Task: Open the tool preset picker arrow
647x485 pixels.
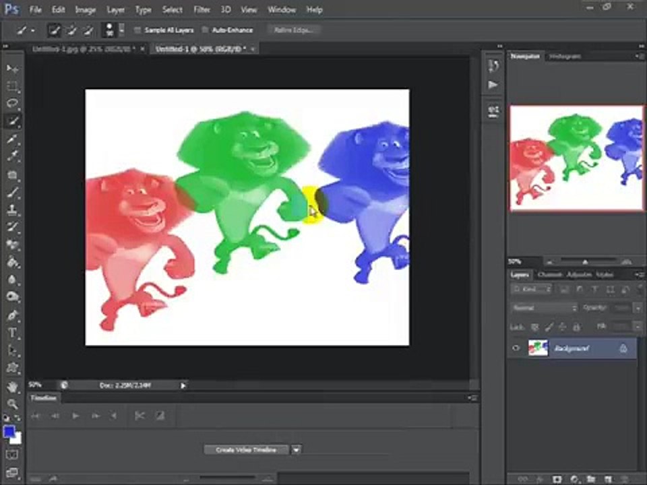Action: 33,30
